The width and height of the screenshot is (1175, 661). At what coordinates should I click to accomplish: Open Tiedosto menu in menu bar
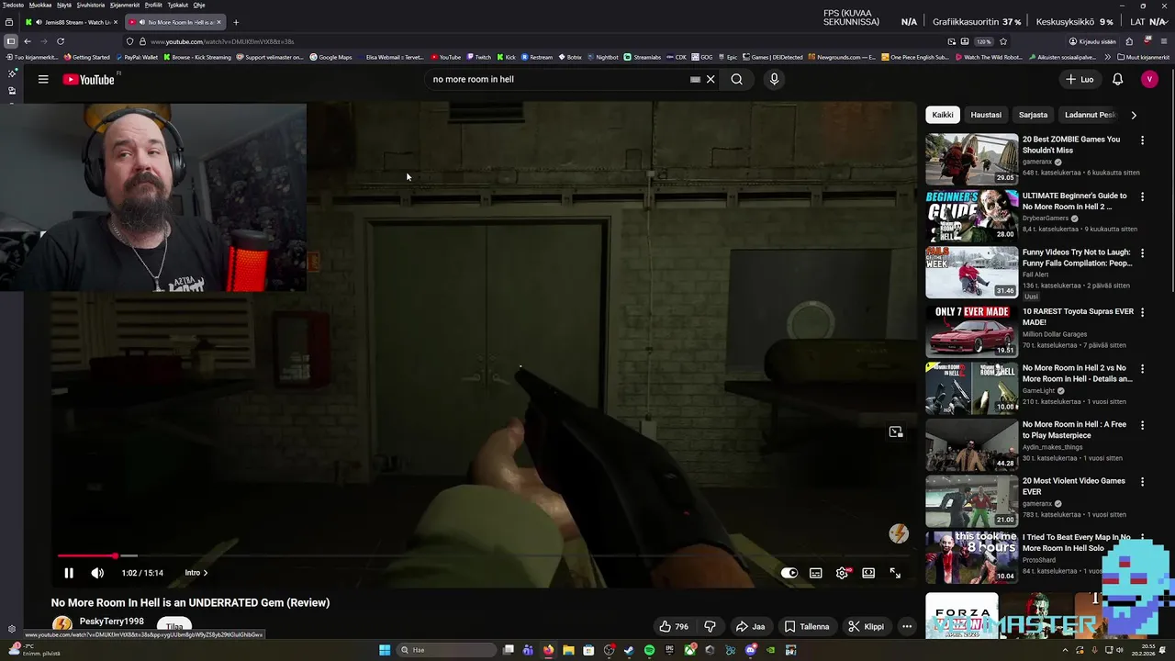(14, 5)
